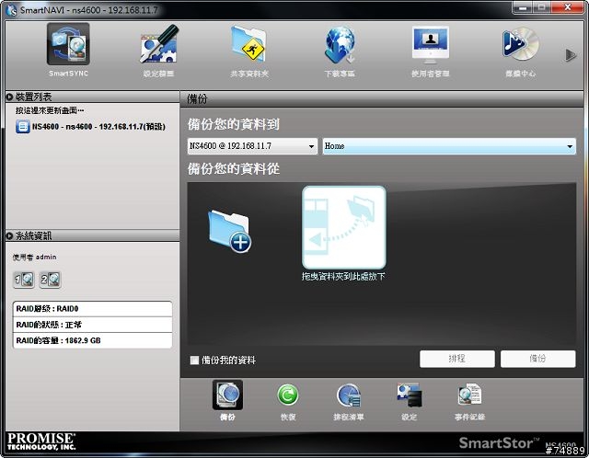The image size is (589, 458).
Task: Open the download station globe icon
Action: (x=340, y=44)
